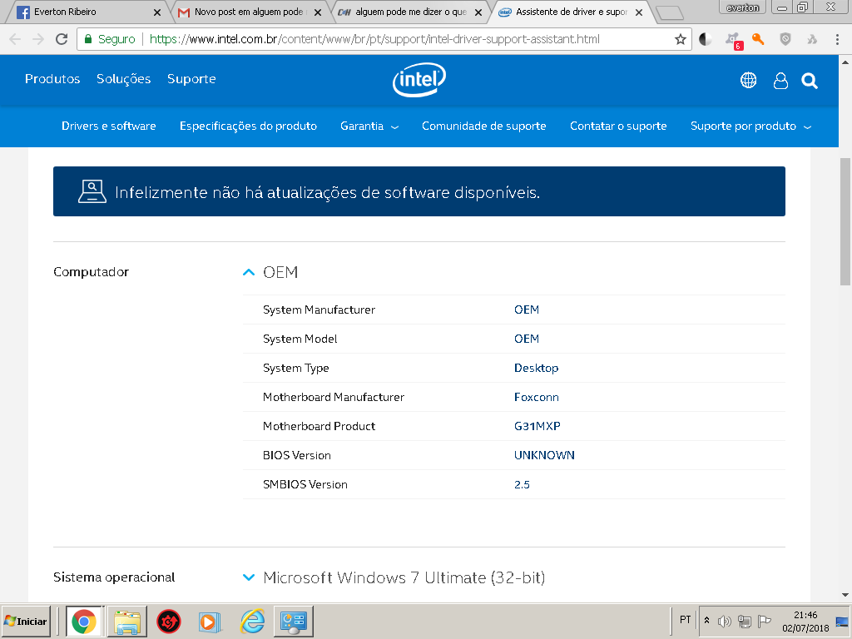Click the Intel logo in header

[419, 80]
